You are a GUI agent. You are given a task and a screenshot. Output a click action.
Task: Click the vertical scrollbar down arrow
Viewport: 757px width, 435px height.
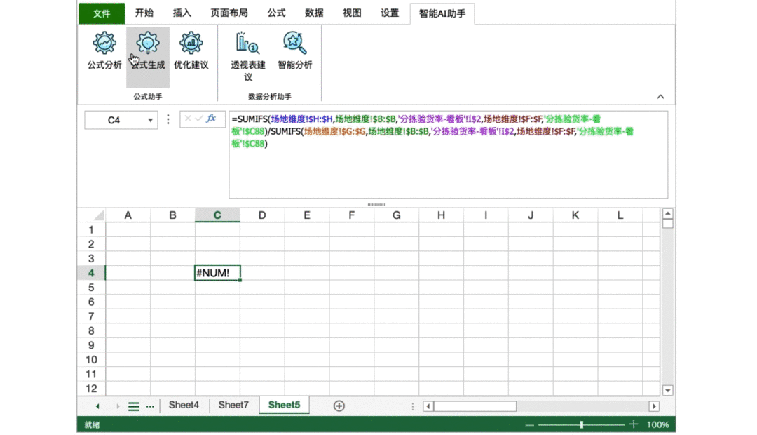(x=668, y=391)
